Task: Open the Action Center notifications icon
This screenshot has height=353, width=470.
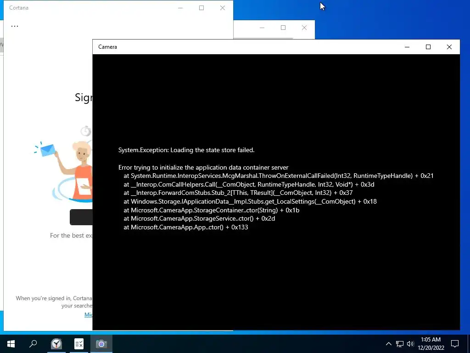Action: (455, 344)
